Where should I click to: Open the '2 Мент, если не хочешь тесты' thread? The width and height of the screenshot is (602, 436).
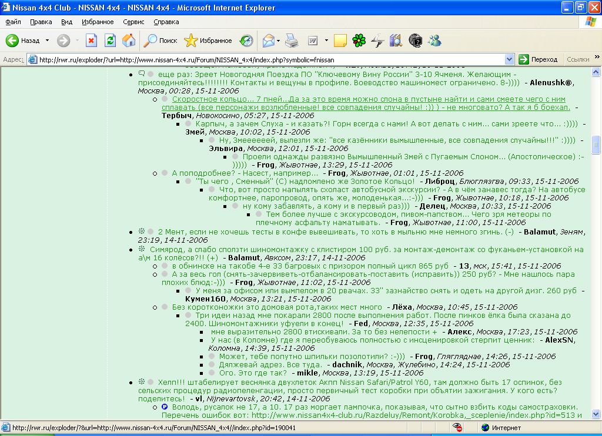pos(336,232)
